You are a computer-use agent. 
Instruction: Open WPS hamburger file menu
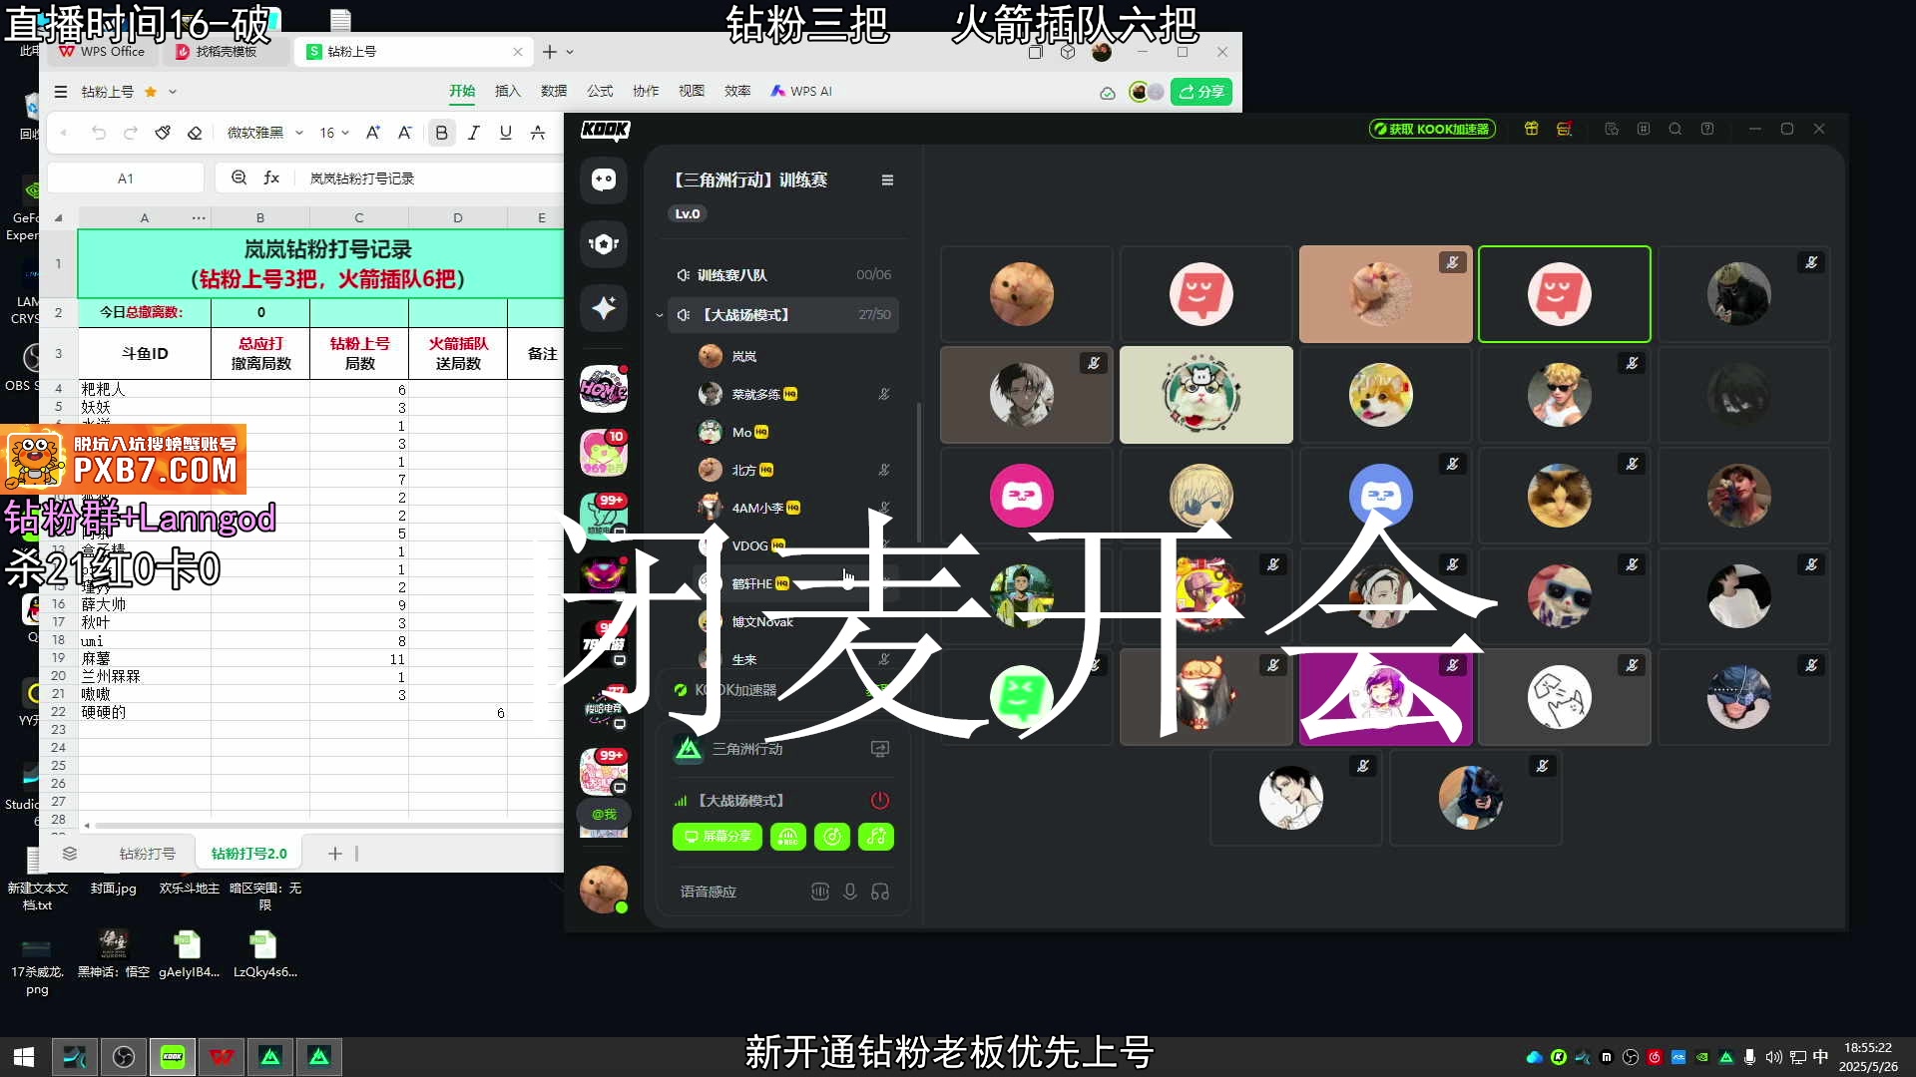[61, 92]
